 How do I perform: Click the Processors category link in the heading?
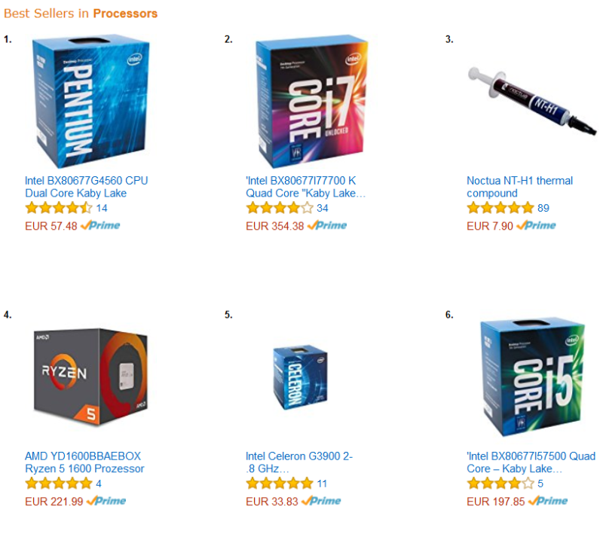(x=125, y=14)
